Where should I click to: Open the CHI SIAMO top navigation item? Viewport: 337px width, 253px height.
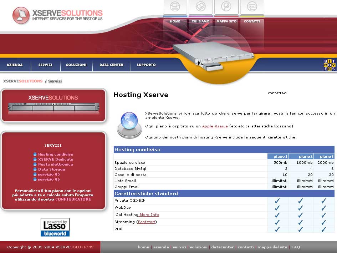click(x=200, y=21)
